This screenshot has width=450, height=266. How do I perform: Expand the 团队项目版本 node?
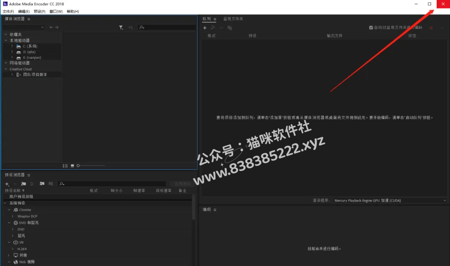(12, 75)
